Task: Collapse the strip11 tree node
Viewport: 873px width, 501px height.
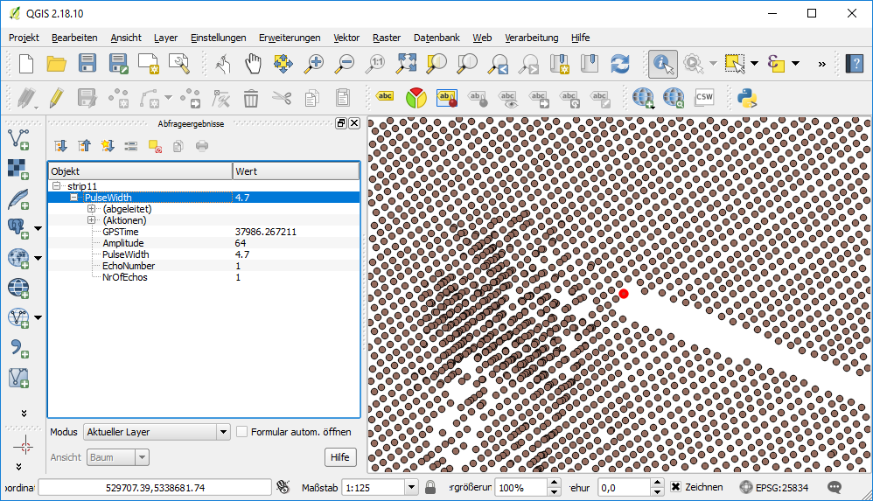Action: 57,186
